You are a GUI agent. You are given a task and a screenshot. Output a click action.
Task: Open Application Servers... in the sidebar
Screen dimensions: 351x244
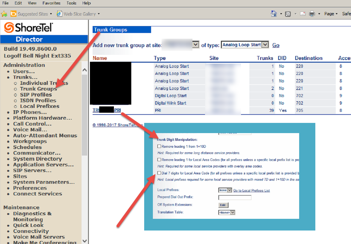[43, 165]
